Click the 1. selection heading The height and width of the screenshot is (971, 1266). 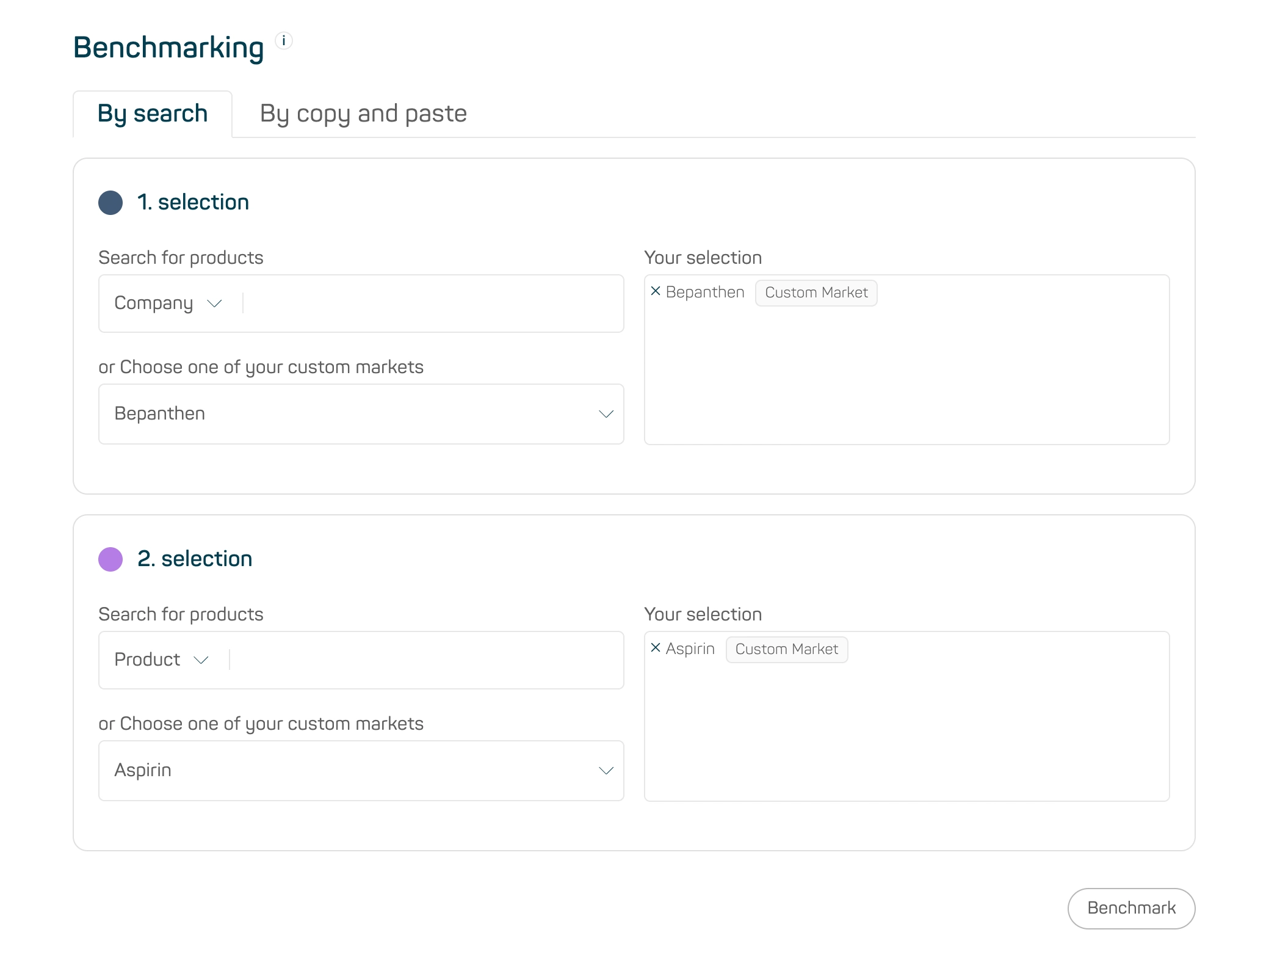coord(193,203)
